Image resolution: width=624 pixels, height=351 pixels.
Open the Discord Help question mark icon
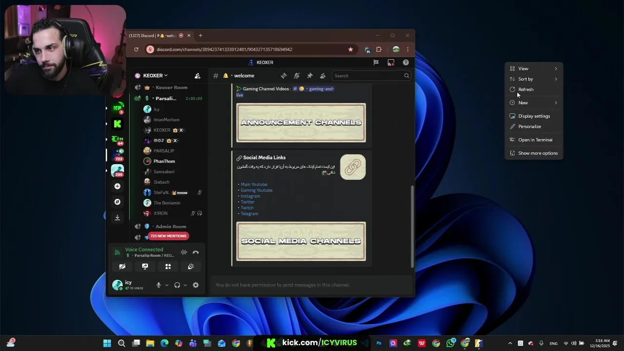pos(406,62)
